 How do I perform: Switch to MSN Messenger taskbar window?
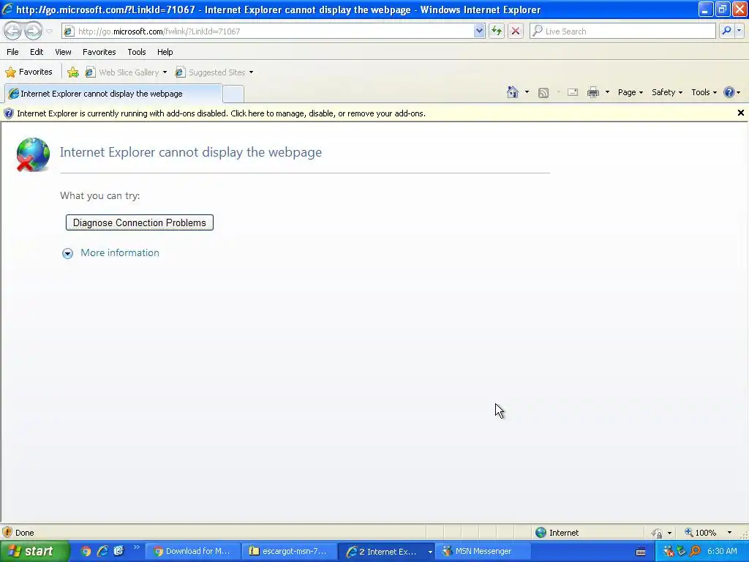(x=483, y=551)
